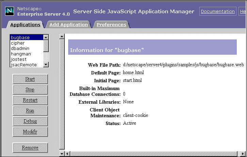
Task: Click the Netscape N logo icon
Action: pyautogui.click(x=10, y=11)
